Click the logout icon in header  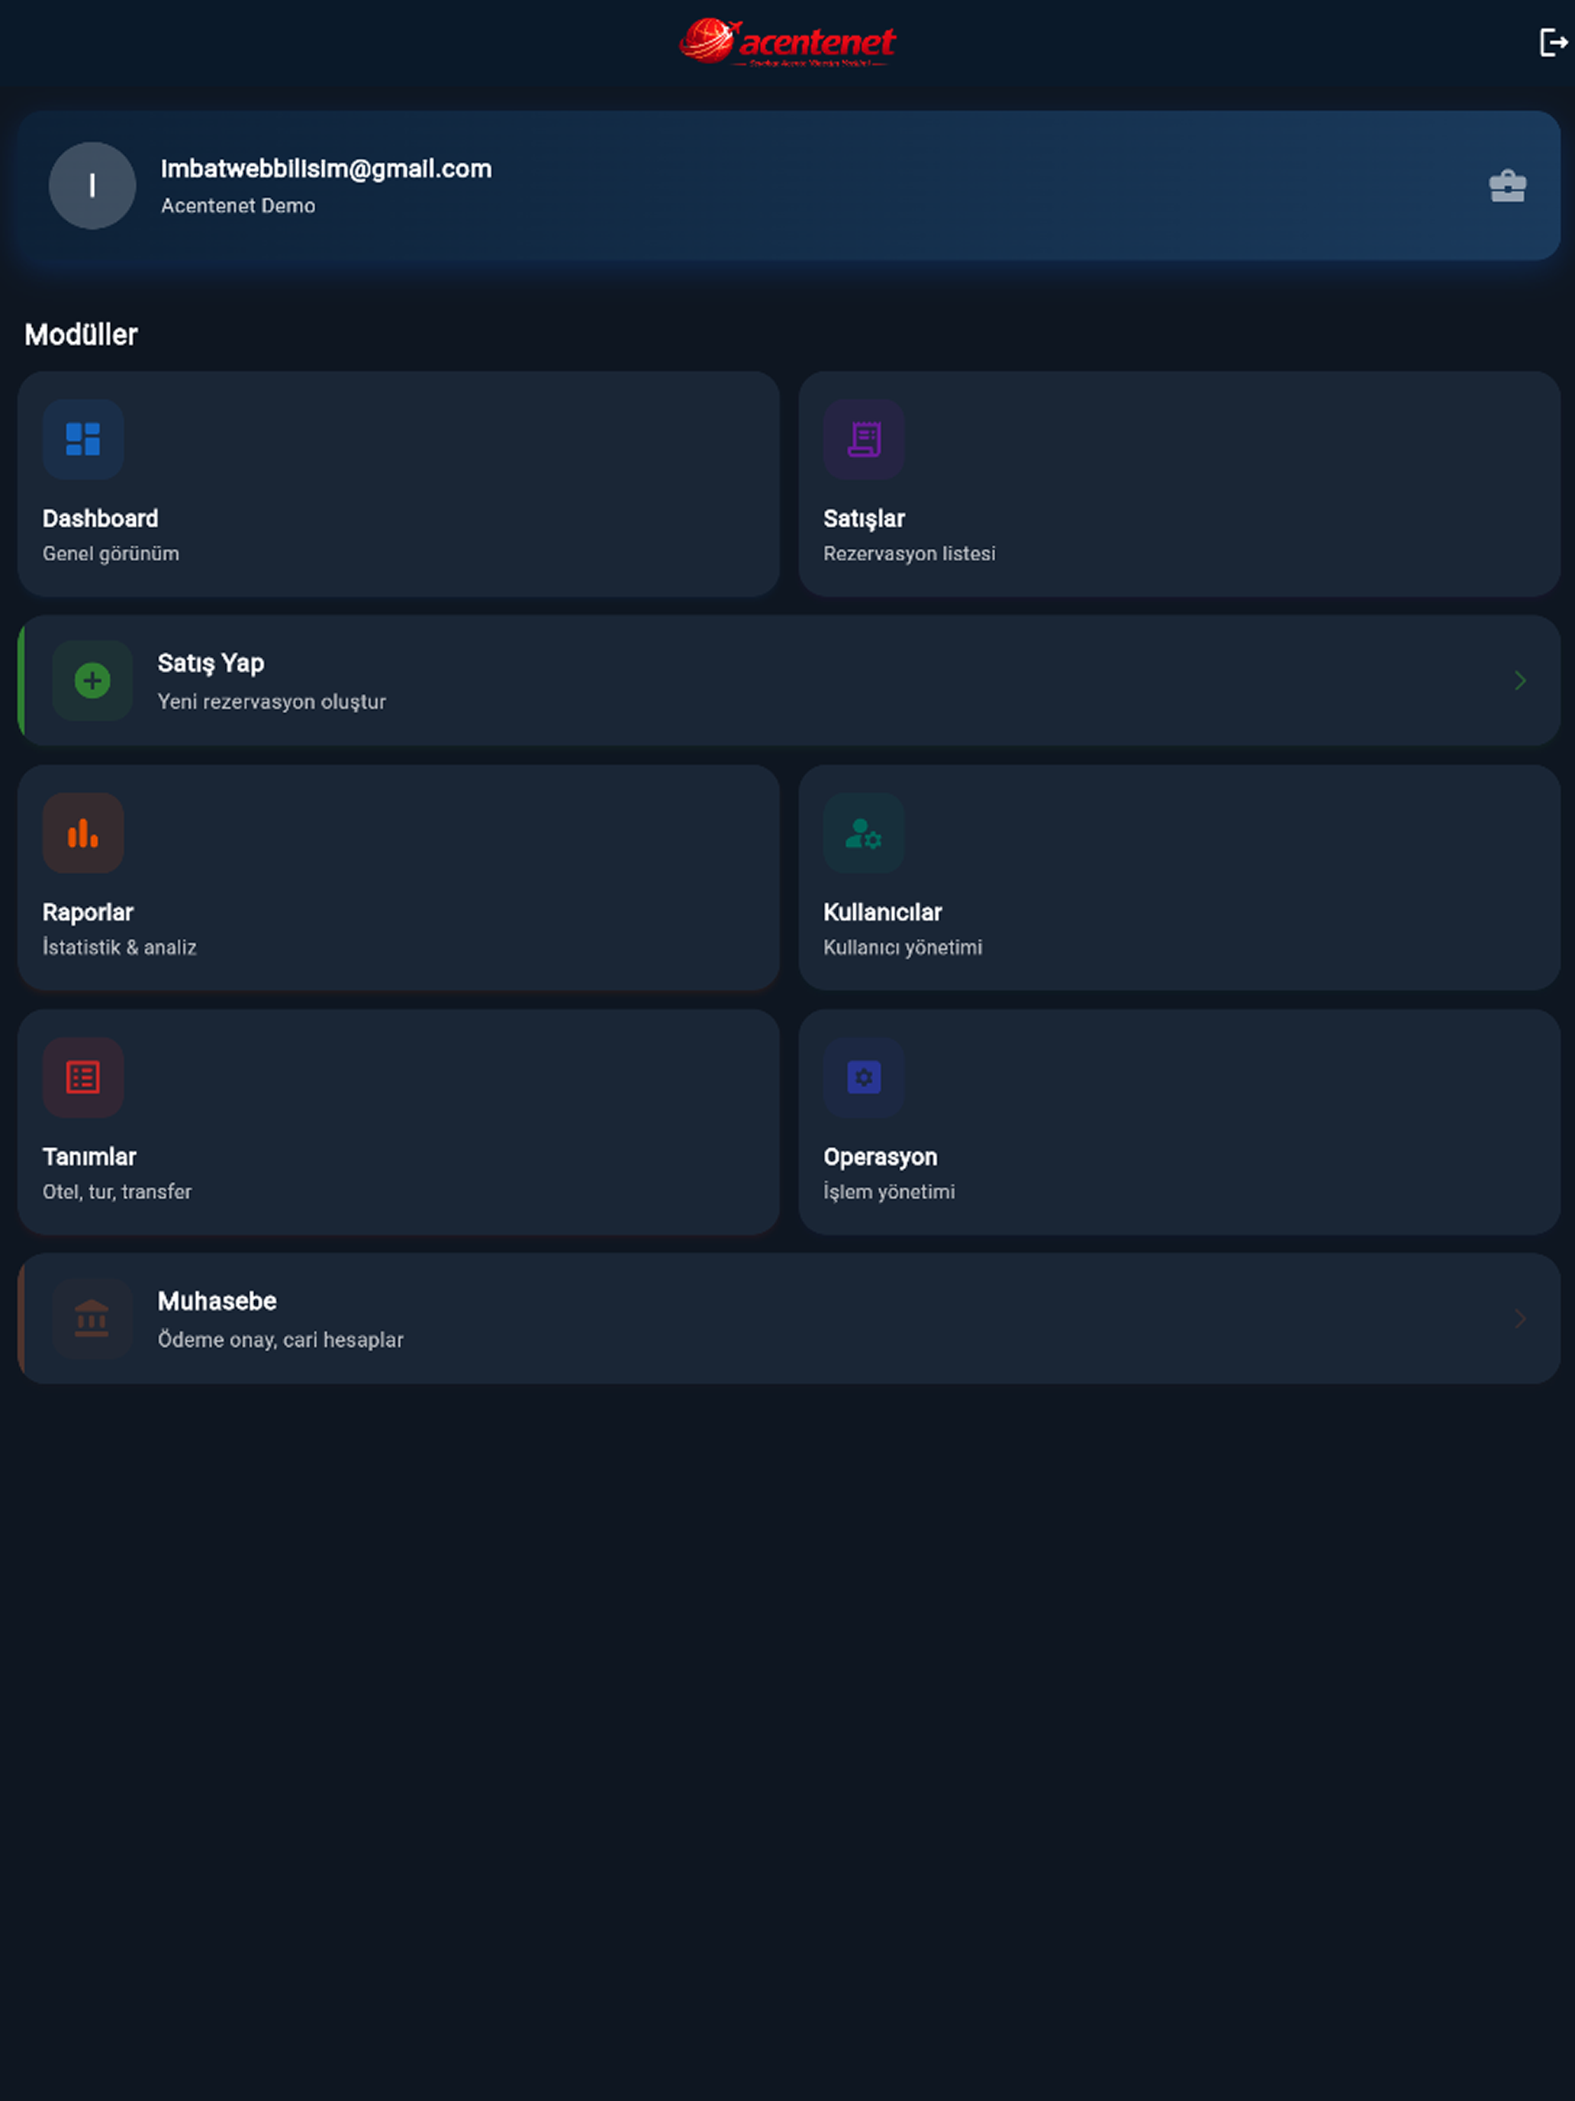[1553, 43]
